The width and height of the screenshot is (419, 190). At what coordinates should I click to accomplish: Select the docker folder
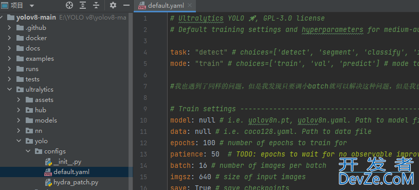pyautogui.click(x=36, y=38)
